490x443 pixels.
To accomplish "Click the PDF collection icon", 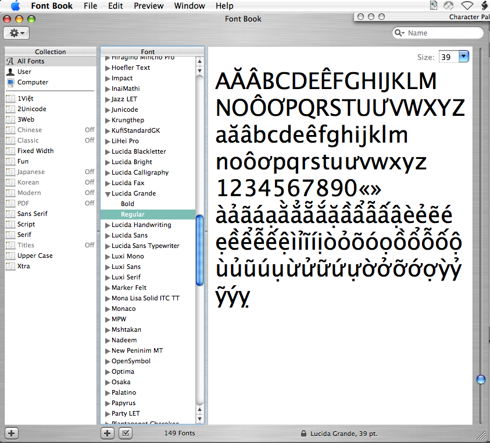I will point(10,204).
